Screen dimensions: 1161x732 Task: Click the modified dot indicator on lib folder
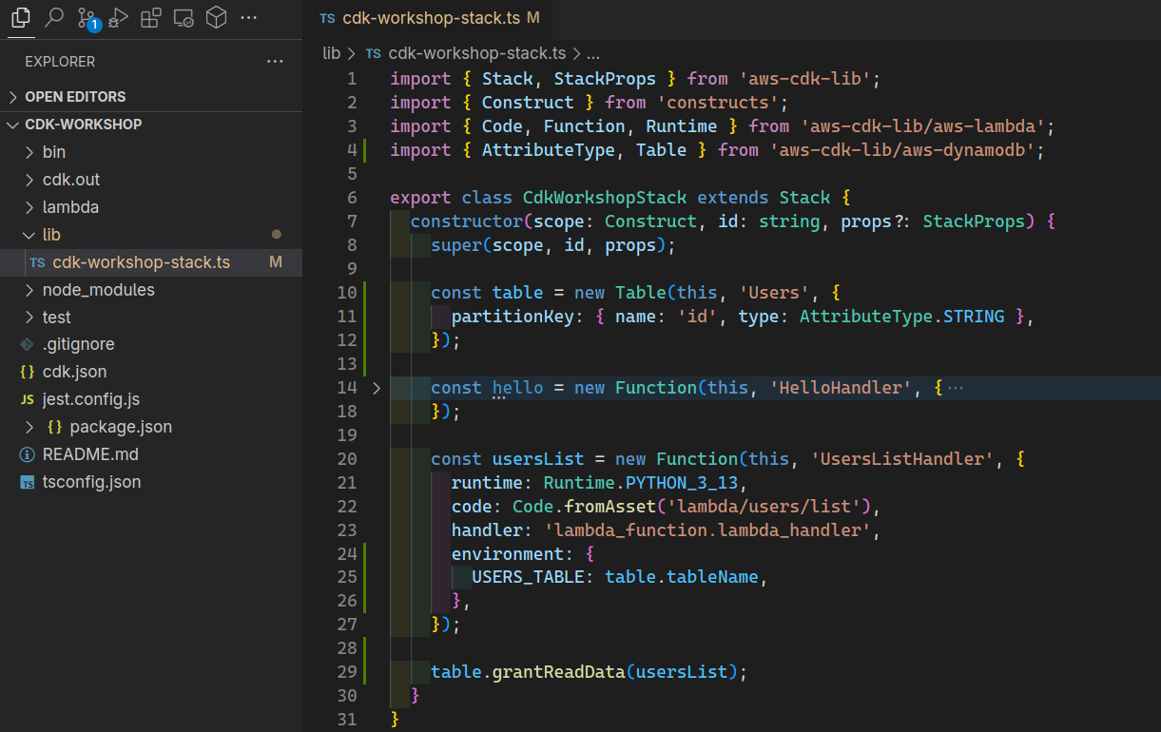[277, 234]
